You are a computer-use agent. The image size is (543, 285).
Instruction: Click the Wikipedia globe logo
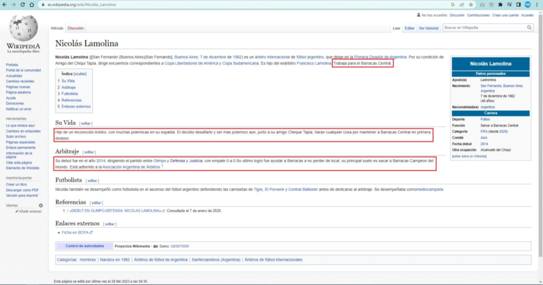pos(24,29)
